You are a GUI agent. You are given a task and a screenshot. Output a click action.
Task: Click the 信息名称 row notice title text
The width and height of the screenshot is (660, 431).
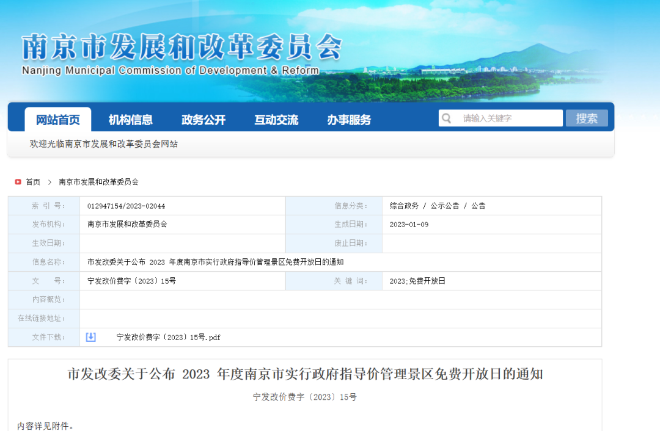tap(216, 262)
